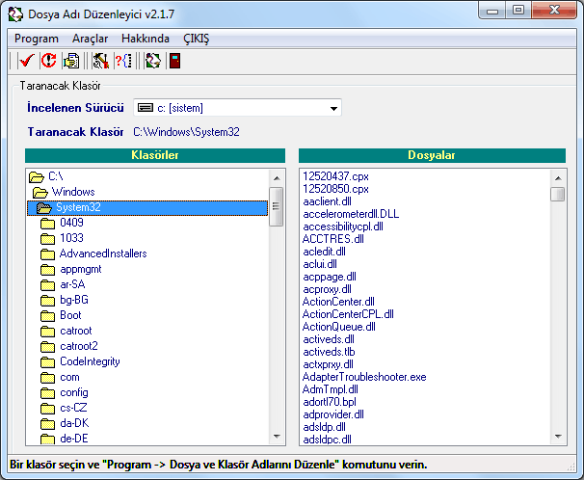
Task: Open the İncelenen Sürücü drive dropdown
Action: [333, 108]
